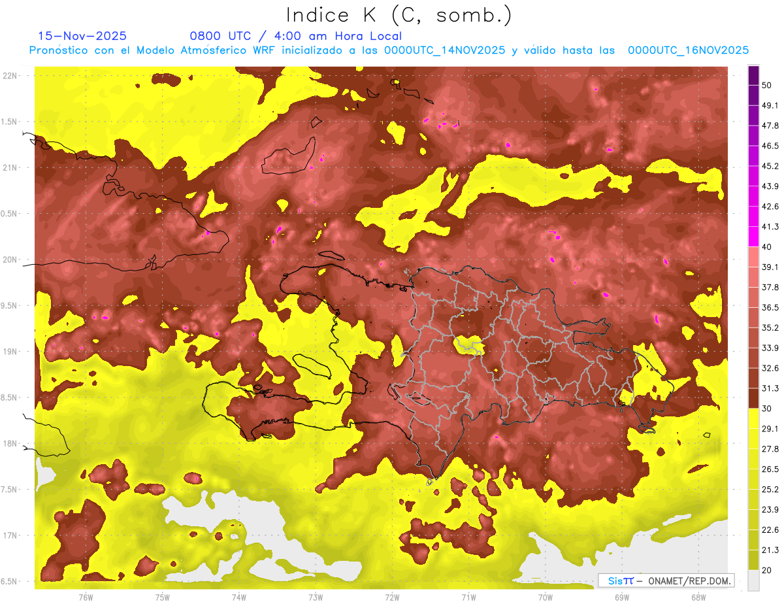Click the legend value "31.3"
Screen dimensions: 784x606
[770, 388]
